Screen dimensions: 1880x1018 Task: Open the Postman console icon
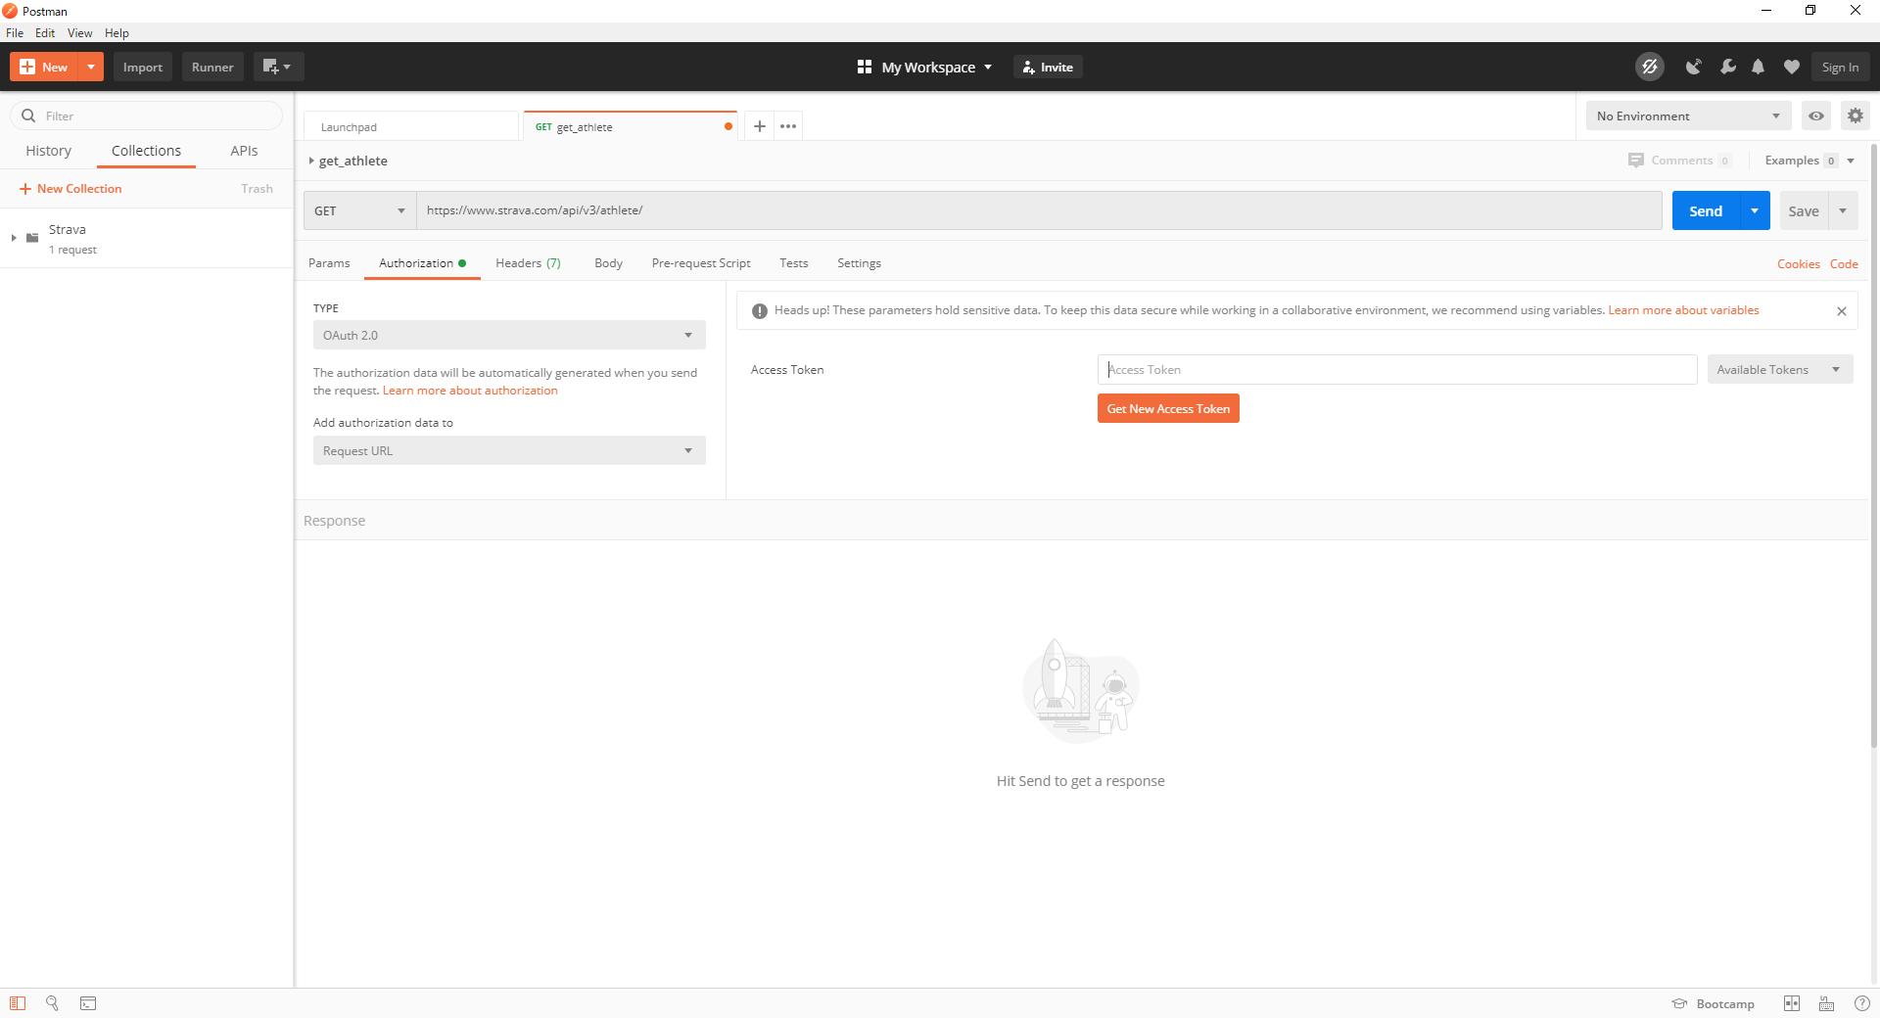88,1003
